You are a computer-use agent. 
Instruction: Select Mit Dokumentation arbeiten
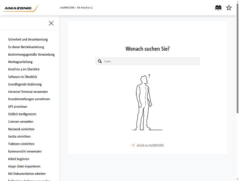coord(27,174)
